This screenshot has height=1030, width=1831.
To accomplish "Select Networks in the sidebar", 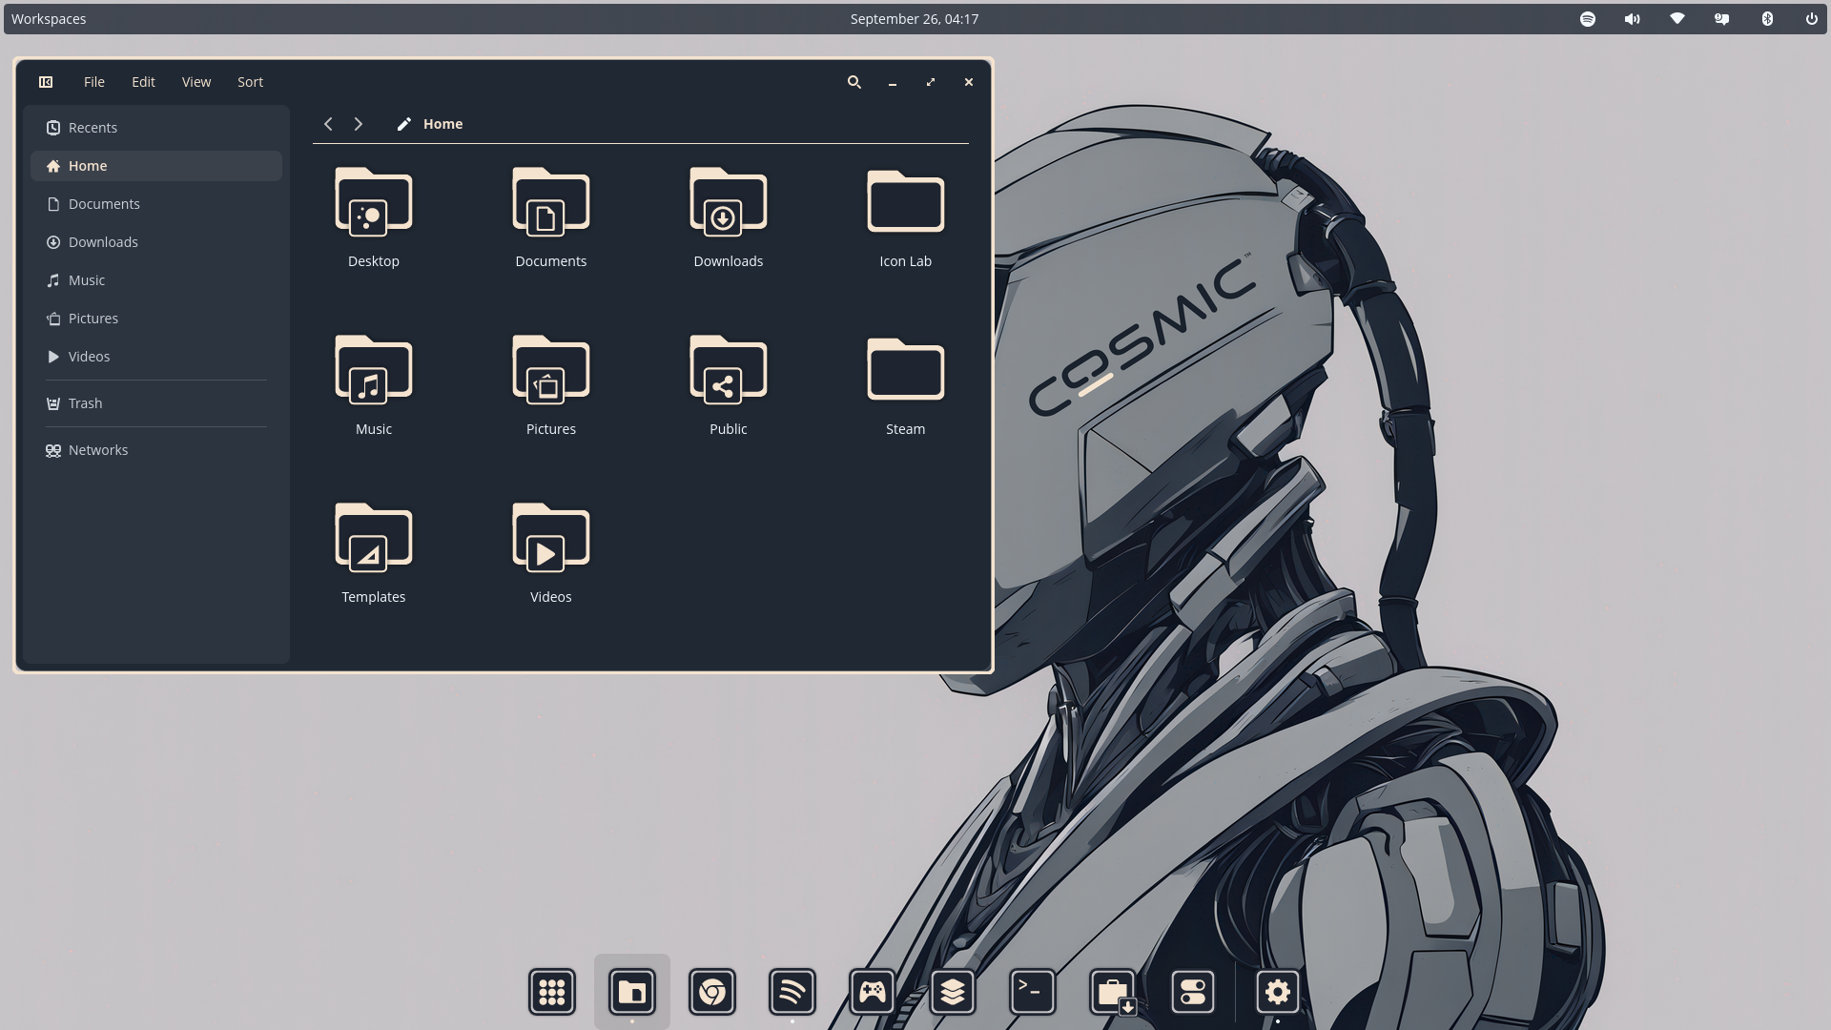I will click(97, 450).
